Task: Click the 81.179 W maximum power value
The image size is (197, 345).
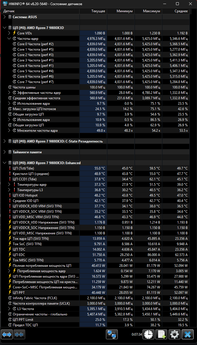Action: coord(153,266)
